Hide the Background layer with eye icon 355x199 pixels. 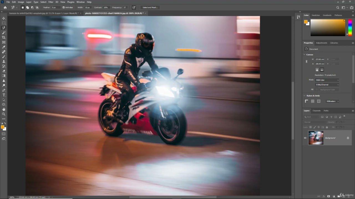point(305,138)
